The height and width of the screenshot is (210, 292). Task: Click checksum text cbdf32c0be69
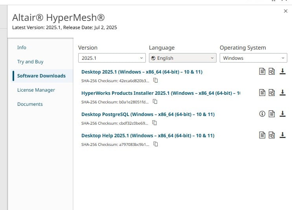pos(134,123)
